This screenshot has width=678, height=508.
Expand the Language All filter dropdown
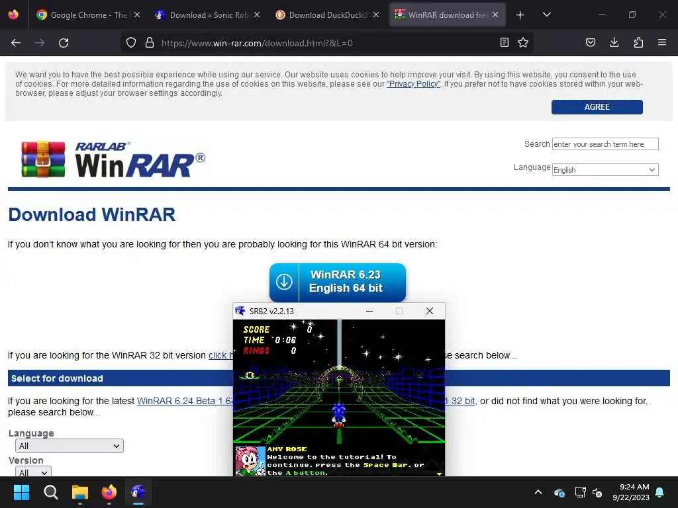point(69,446)
